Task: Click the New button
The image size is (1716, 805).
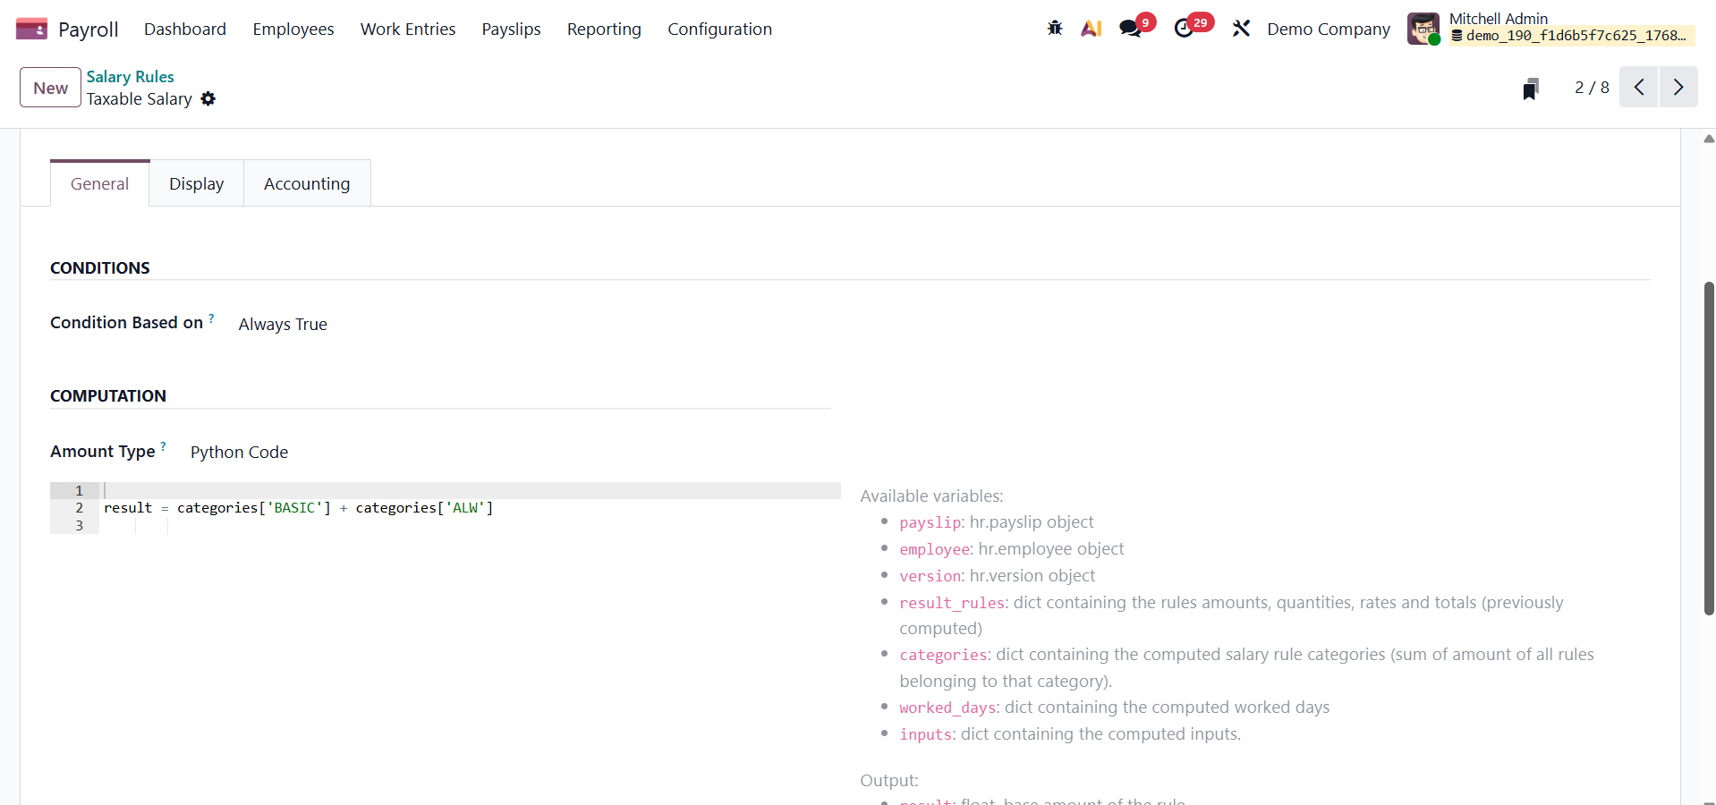Action: 50,88
